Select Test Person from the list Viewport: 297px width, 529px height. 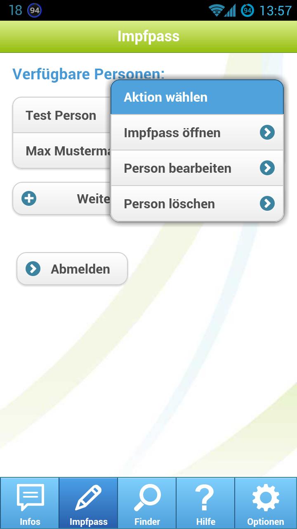point(61,115)
